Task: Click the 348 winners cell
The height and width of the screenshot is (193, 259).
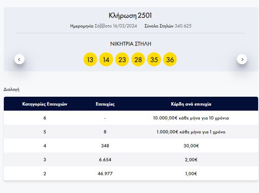Action: coord(105,146)
